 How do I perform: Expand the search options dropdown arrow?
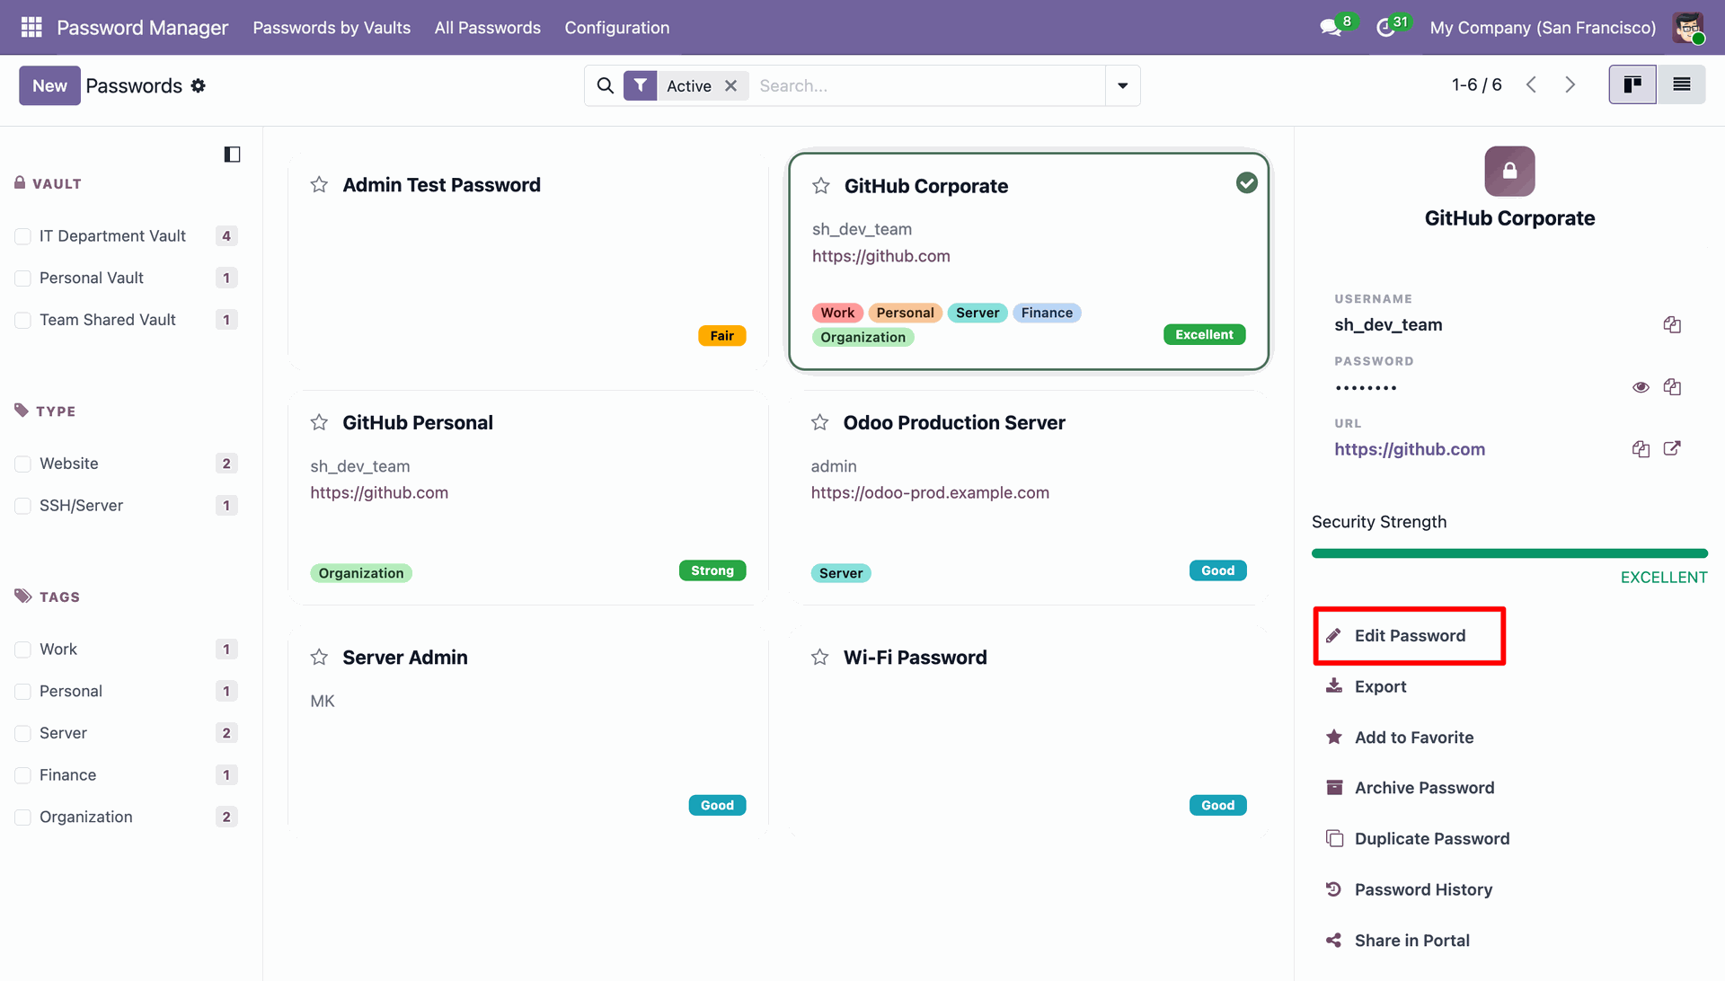(x=1123, y=85)
